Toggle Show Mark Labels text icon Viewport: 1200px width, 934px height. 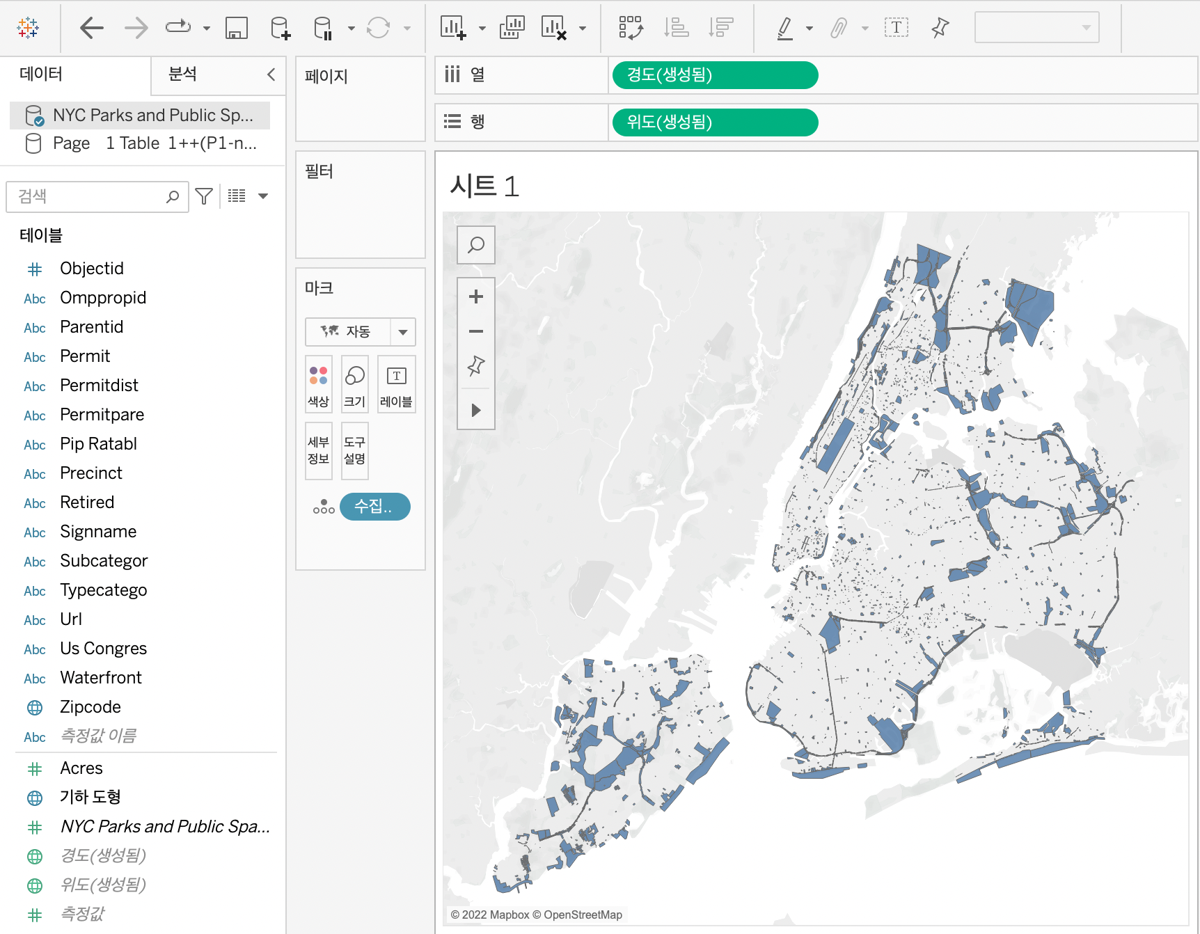(896, 28)
